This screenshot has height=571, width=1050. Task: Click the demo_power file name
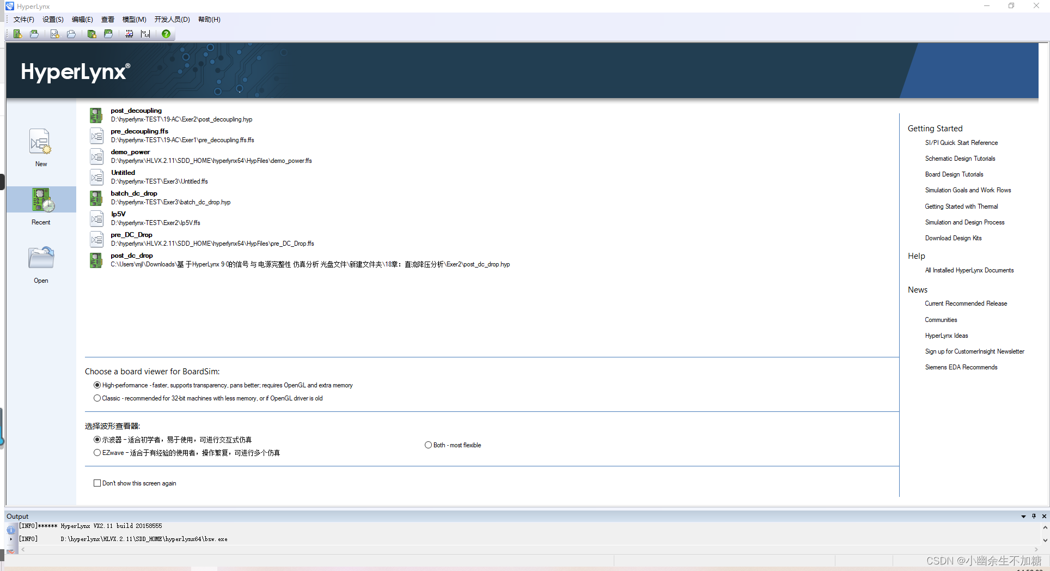pyautogui.click(x=130, y=152)
